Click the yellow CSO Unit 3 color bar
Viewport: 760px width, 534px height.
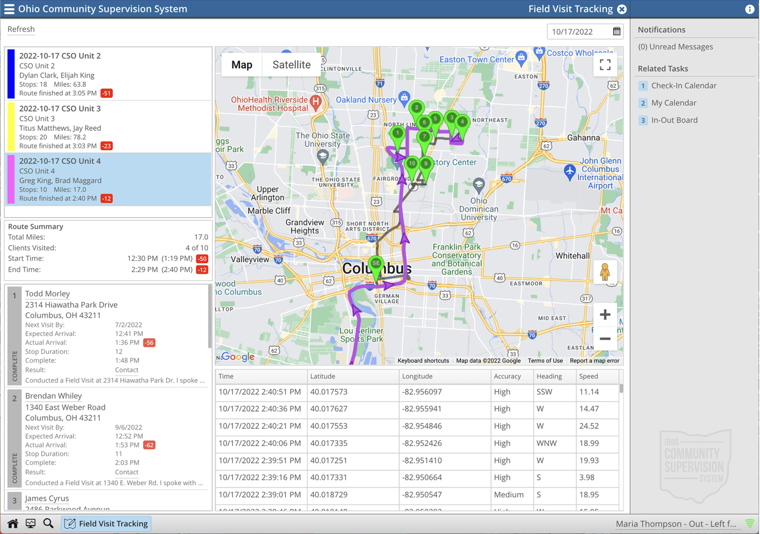click(x=11, y=126)
